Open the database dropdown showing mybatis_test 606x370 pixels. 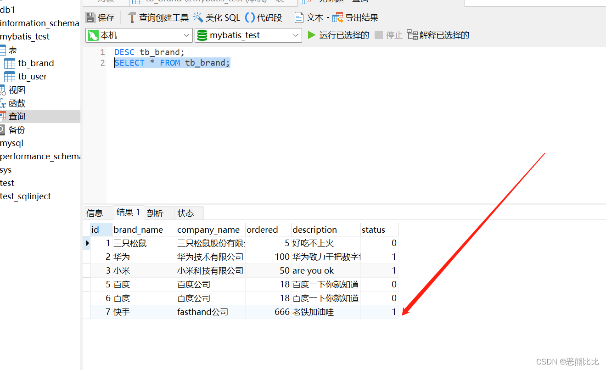(x=248, y=35)
